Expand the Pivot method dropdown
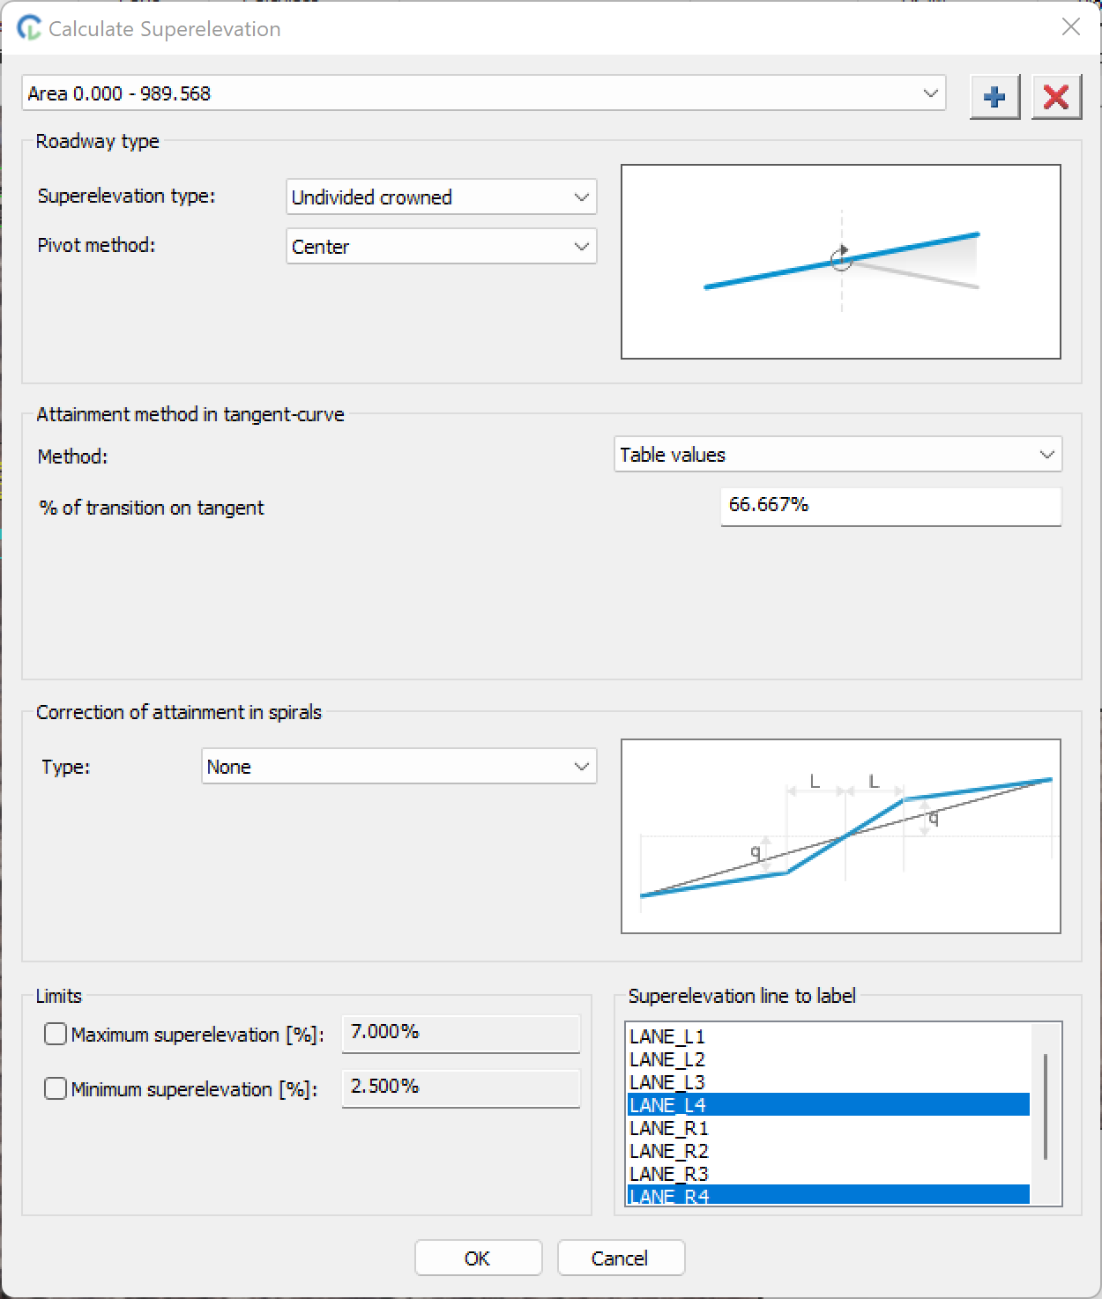Image resolution: width=1102 pixels, height=1299 pixels. (441, 247)
